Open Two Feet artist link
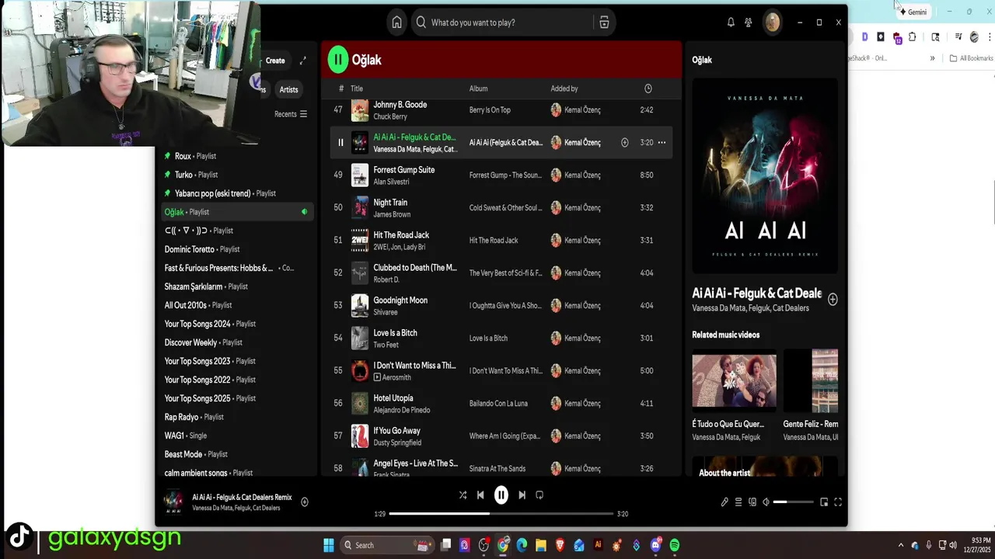Viewport: 995px width, 559px height. point(386,345)
